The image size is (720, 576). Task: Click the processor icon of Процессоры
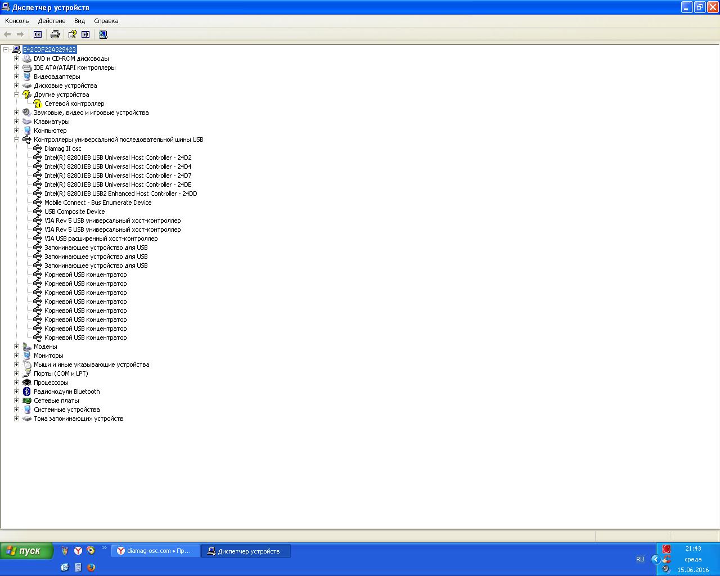[x=26, y=382]
